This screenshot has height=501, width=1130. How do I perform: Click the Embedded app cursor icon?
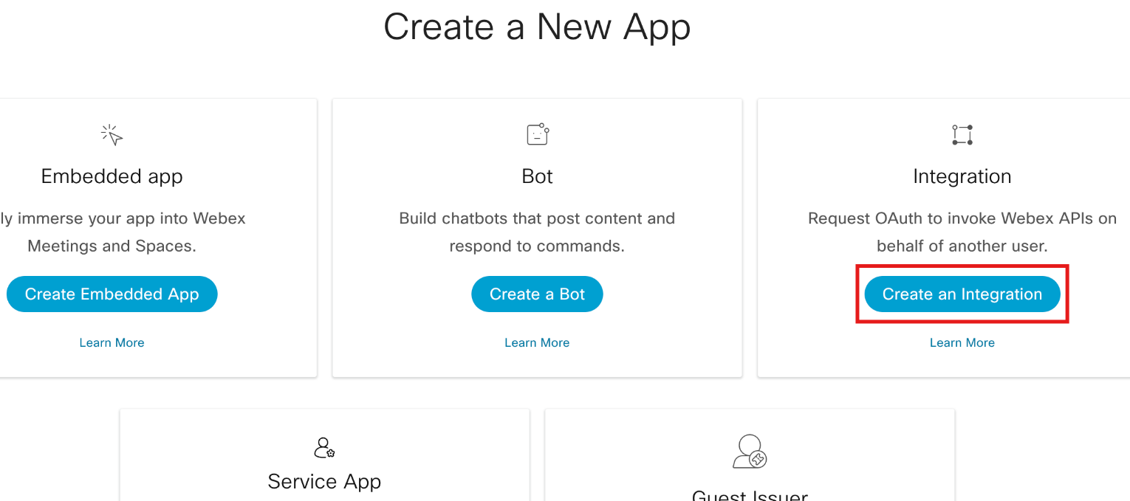(x=112, y=135)
